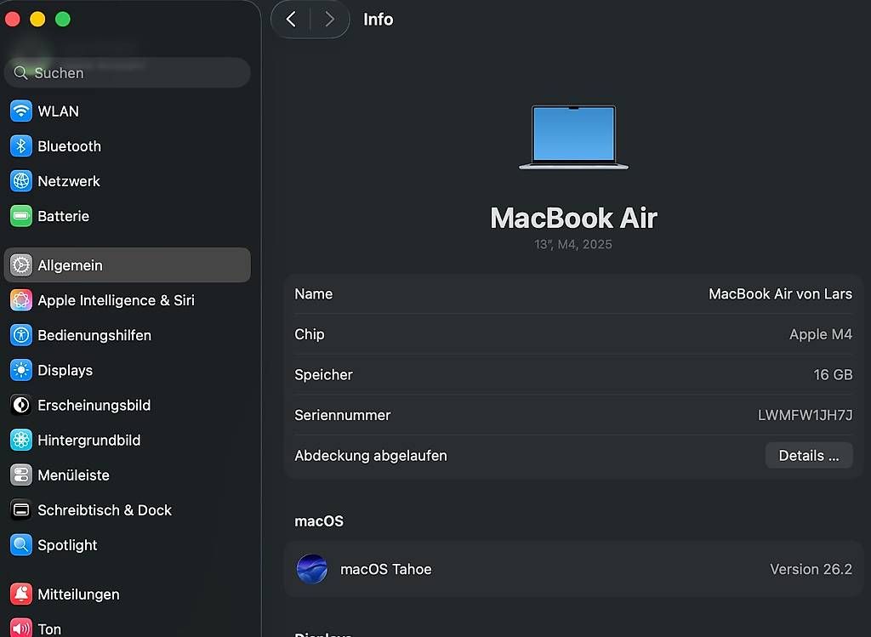This screenshot has height=637, width=871.
Task: Click the Ton speaker icon
Action: tap(21, 628)
